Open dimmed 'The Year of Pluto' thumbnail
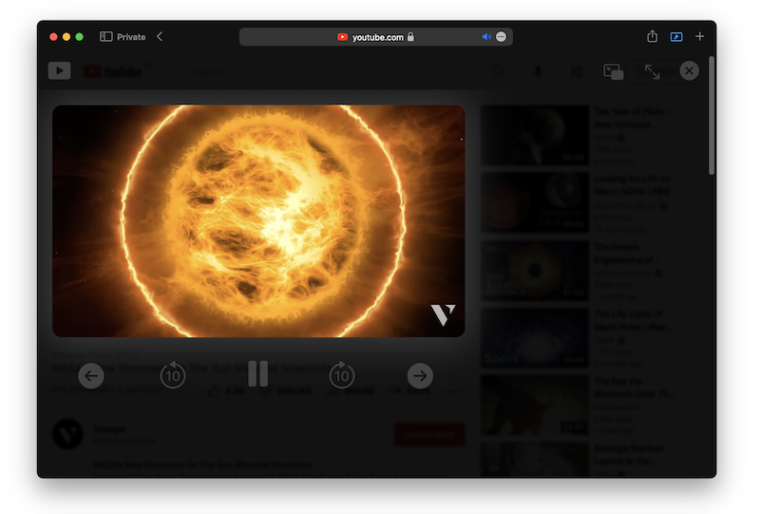Image resolution: width=760 pixels, height=514 pixels. (x=535, y=135)
